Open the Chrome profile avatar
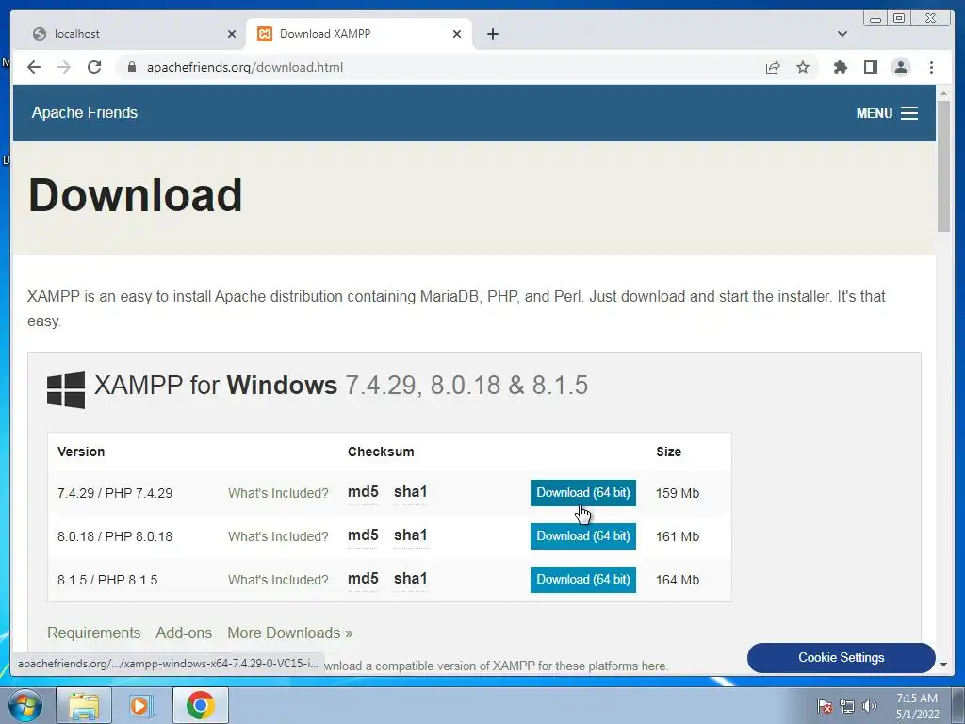Image resolution: width=965 pixels, height=724 pixels. point(900,67)
